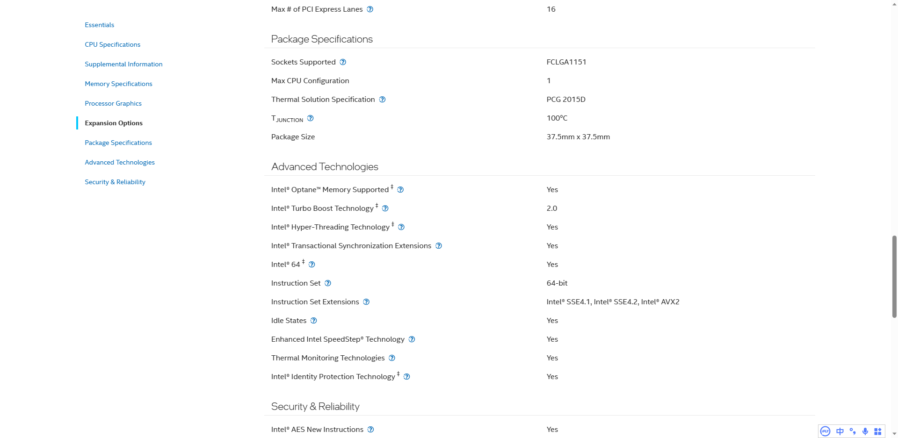Open TJUNCTION help tooltip icon
This screenshot has height=438, width=898.
coord(310,118)
